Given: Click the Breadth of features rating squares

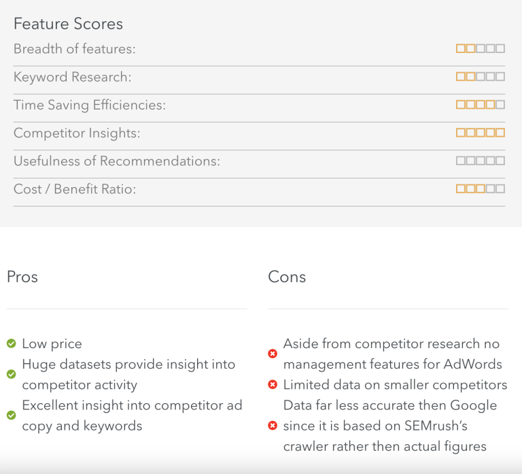Looking at the screenshot, I should (481, 49).
